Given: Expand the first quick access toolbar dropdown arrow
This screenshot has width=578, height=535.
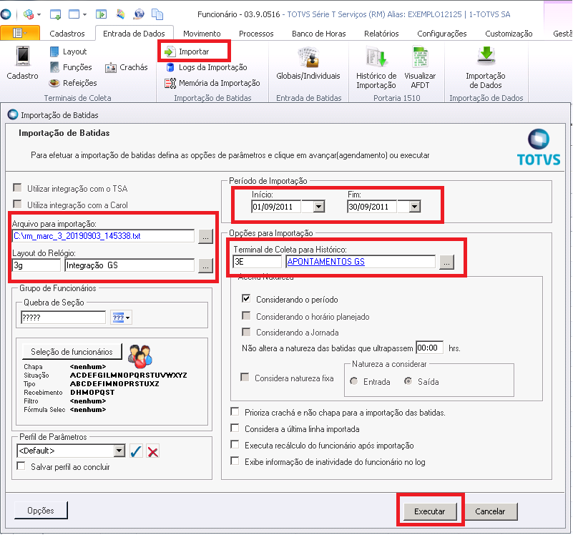Looking at the screenshot, I should click(39, 15).
